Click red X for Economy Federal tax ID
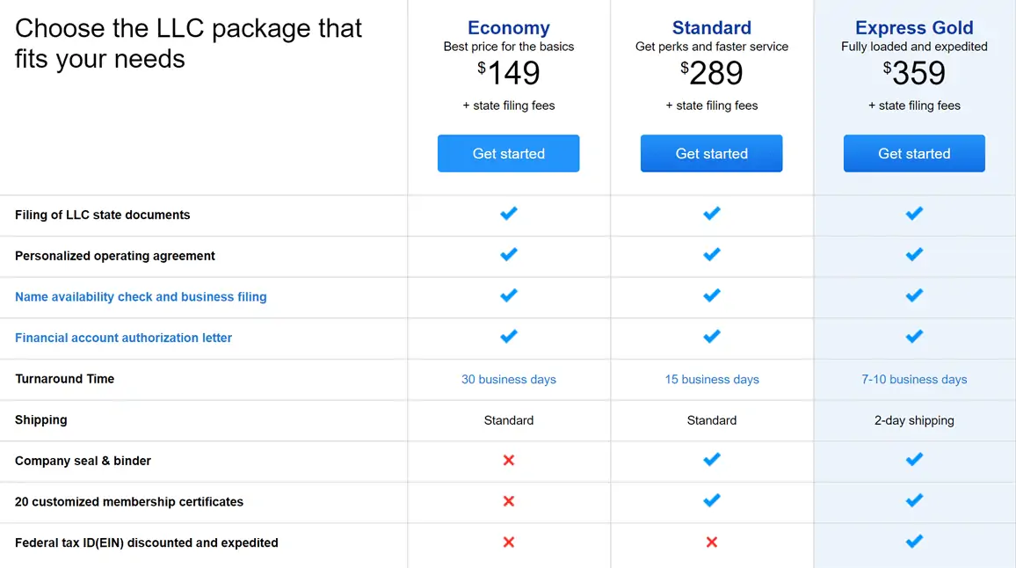This screenshot has width=1016, height=568. coord(509,543)
